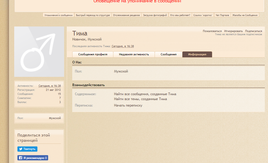This screenshot has width=268, height=163.
Task: Switch to the Сообщения профиля tab
Action: pos(93,54)
